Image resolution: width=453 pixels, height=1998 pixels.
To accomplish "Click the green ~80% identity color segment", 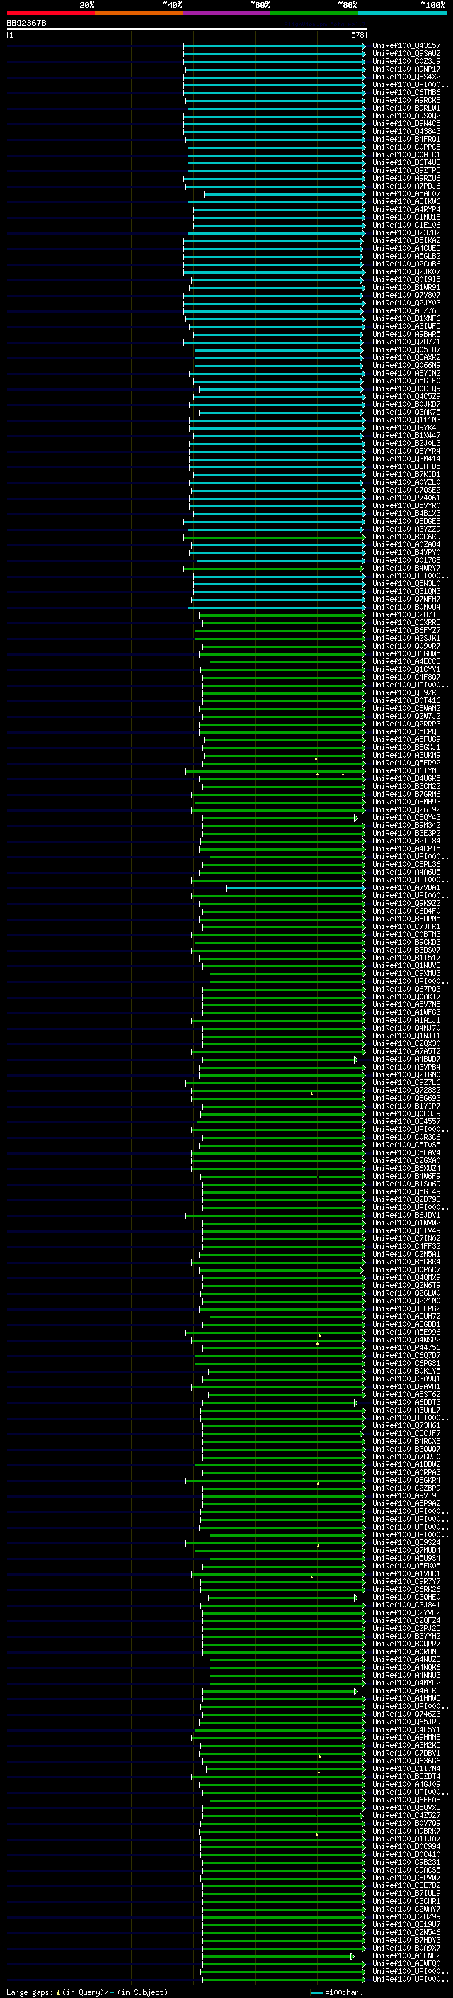I will click(314, 13).
